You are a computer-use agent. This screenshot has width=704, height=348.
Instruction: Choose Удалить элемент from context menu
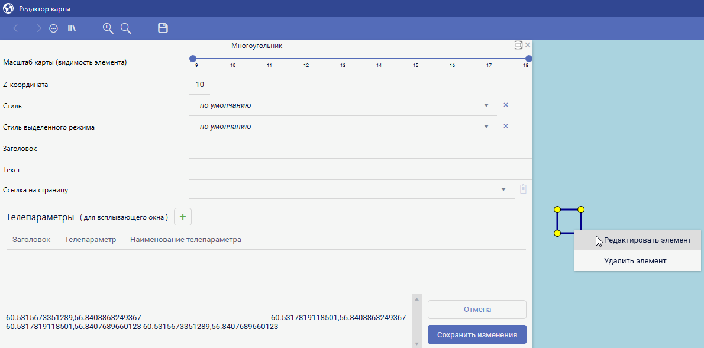coord(635,261)
